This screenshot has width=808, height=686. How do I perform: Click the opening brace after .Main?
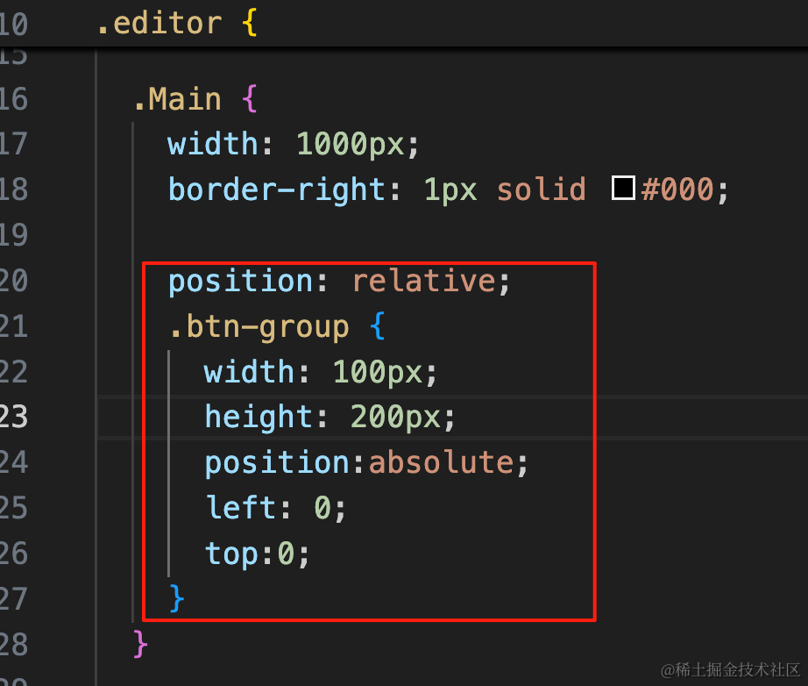pyautogui.click(x=250, y=99)
